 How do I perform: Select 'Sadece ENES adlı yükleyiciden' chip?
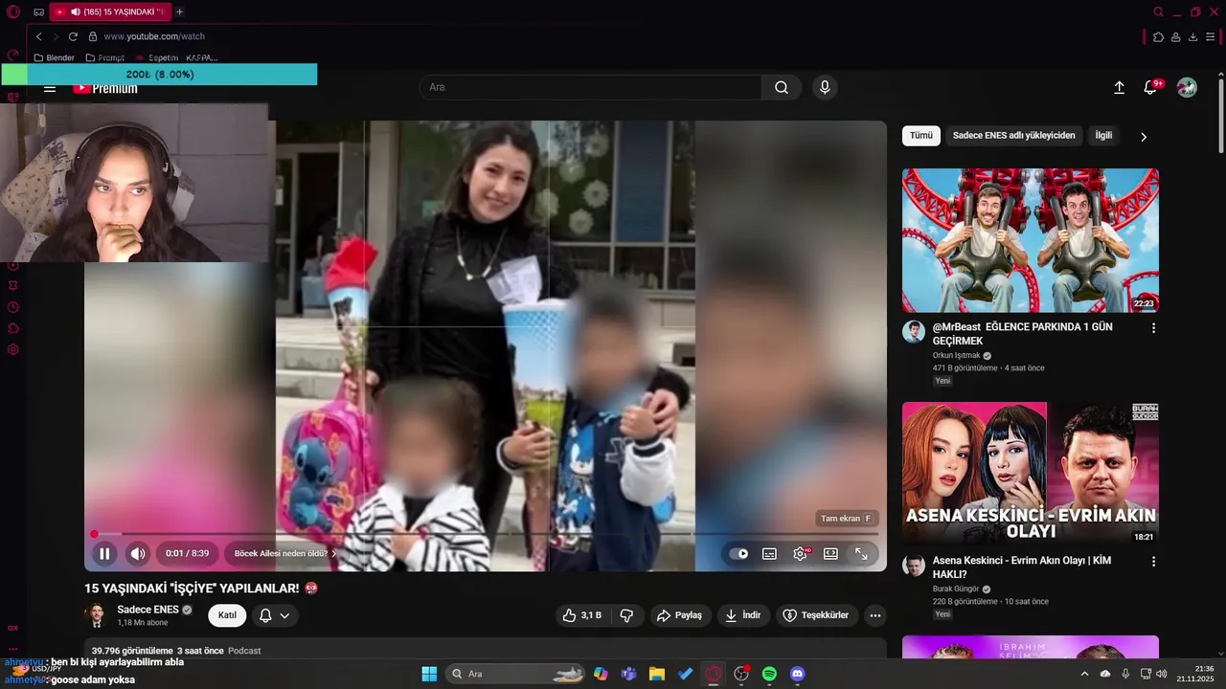pyautogui.click(x=1013, y=136)
